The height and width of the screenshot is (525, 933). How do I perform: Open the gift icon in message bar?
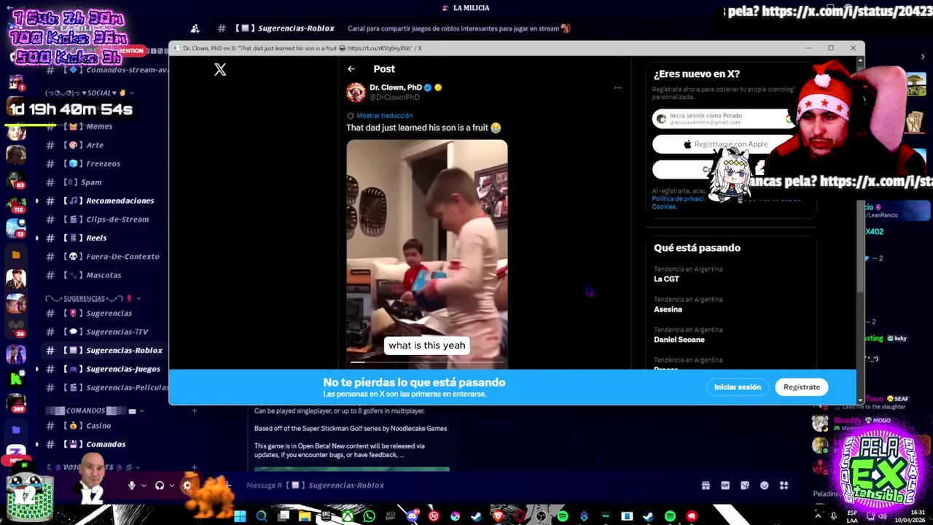pyautogui.click(x=706, y=486)
